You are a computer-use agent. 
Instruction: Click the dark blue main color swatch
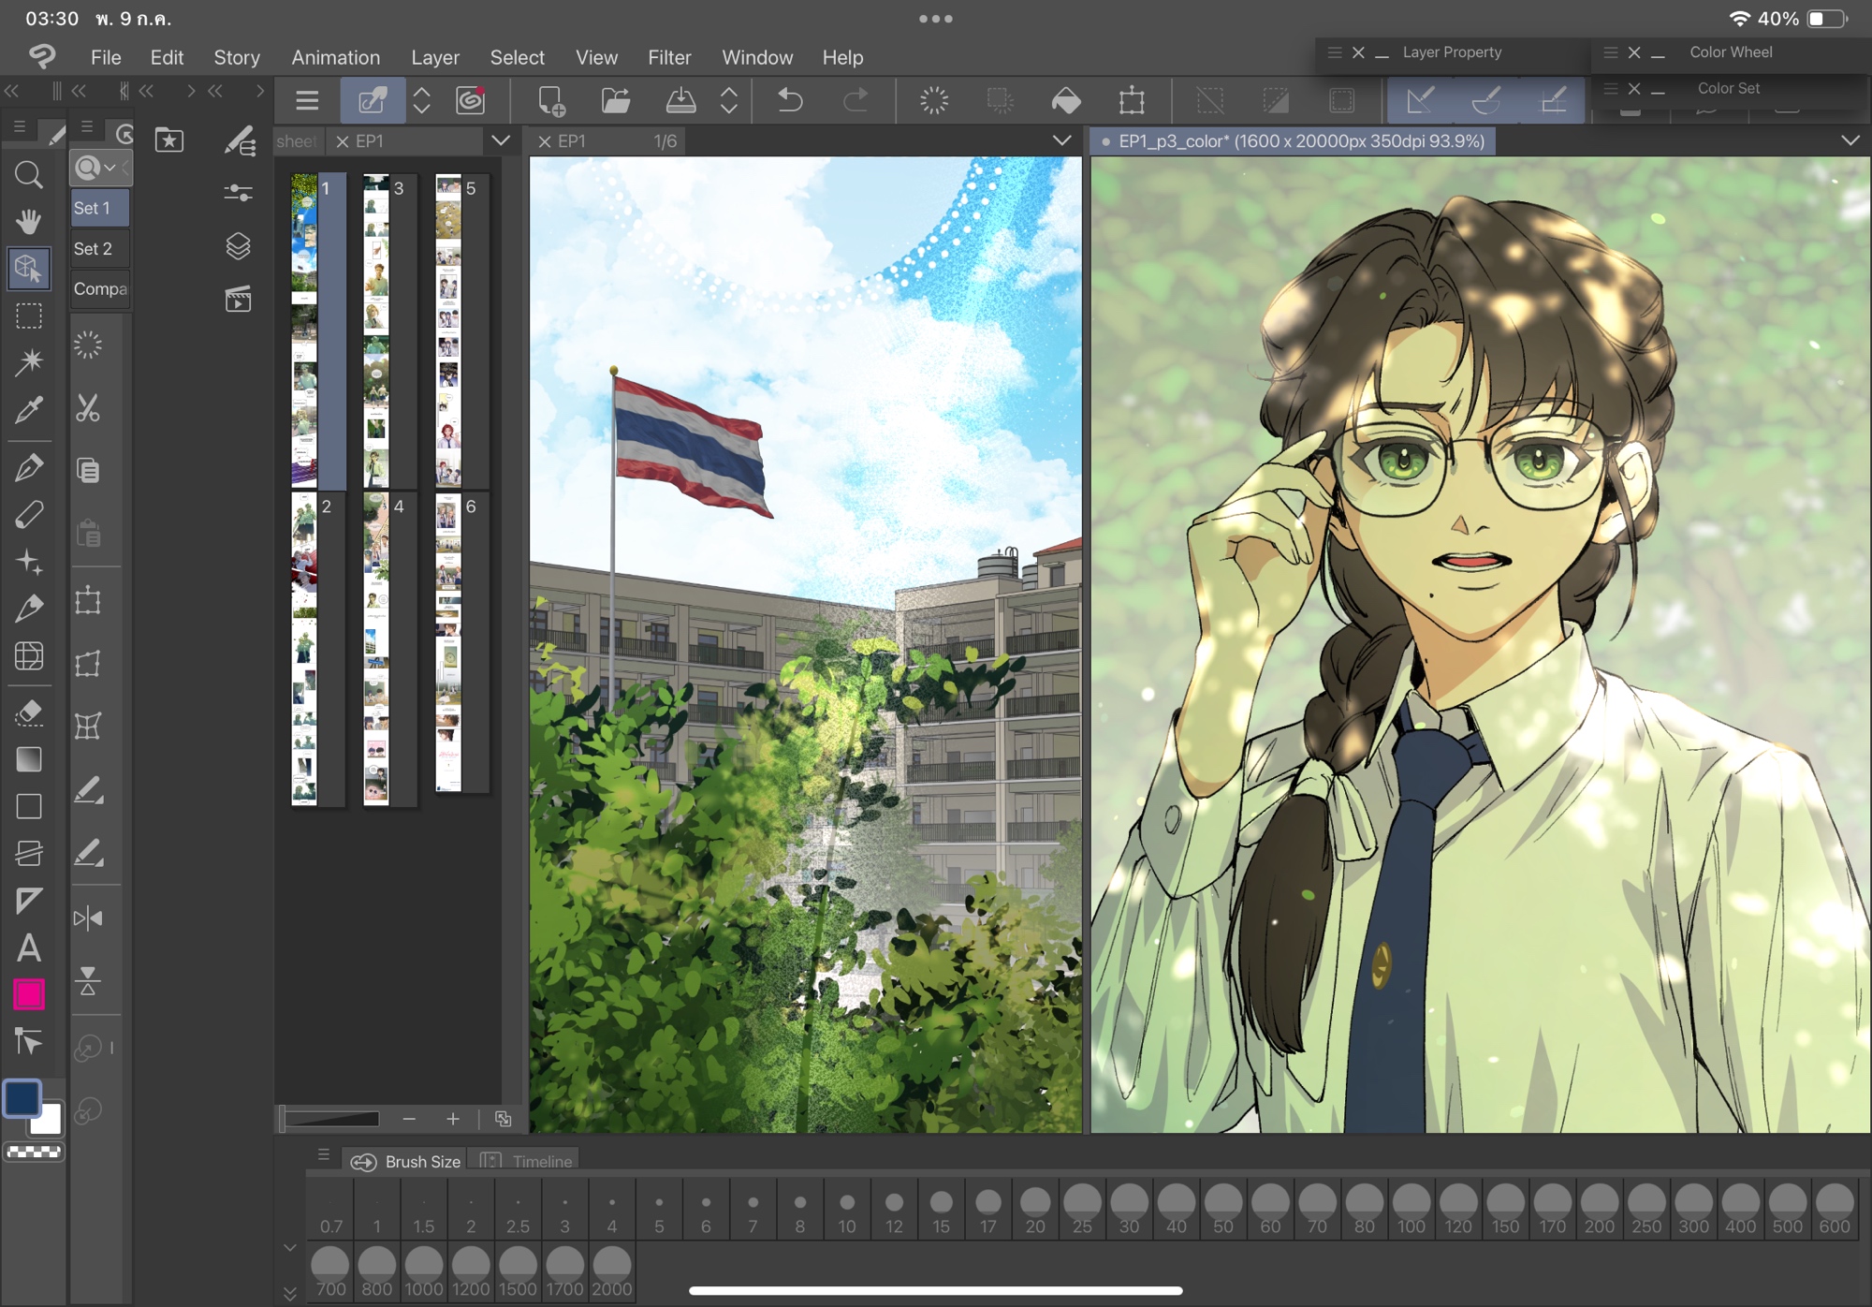22,1098
